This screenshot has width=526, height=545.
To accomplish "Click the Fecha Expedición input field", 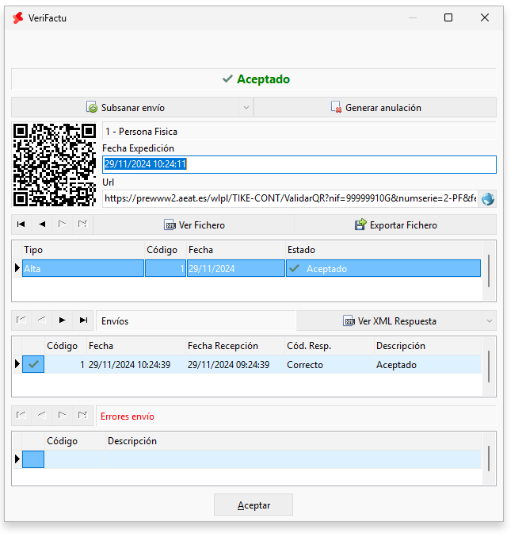I will (299, 164).
